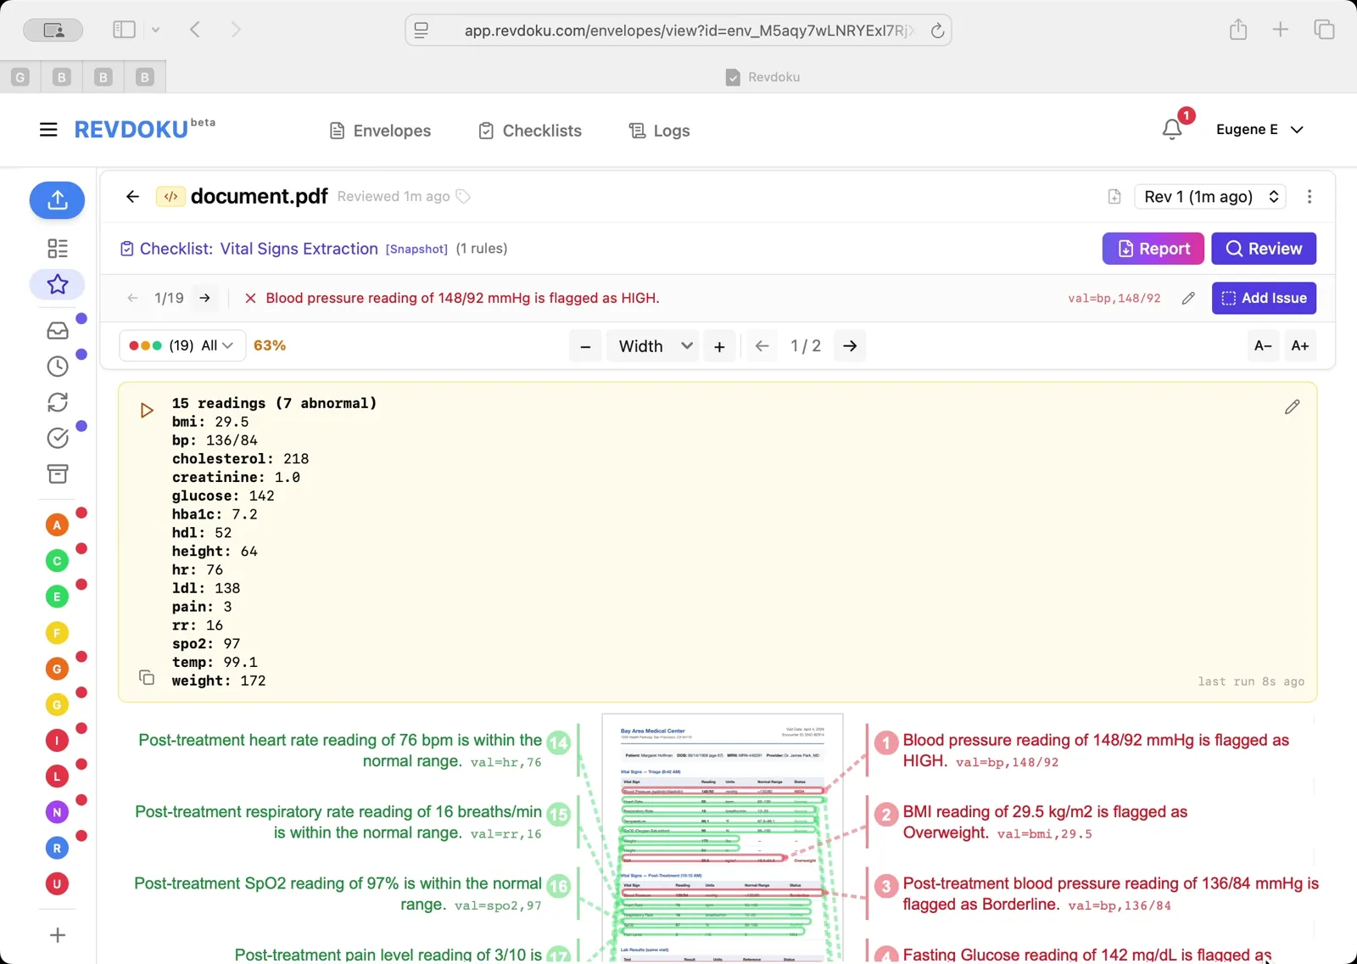Copy the extracted readings with copy icon
Image resolution: width=1357 pixels, height=964 pixels.
[147, 677]
